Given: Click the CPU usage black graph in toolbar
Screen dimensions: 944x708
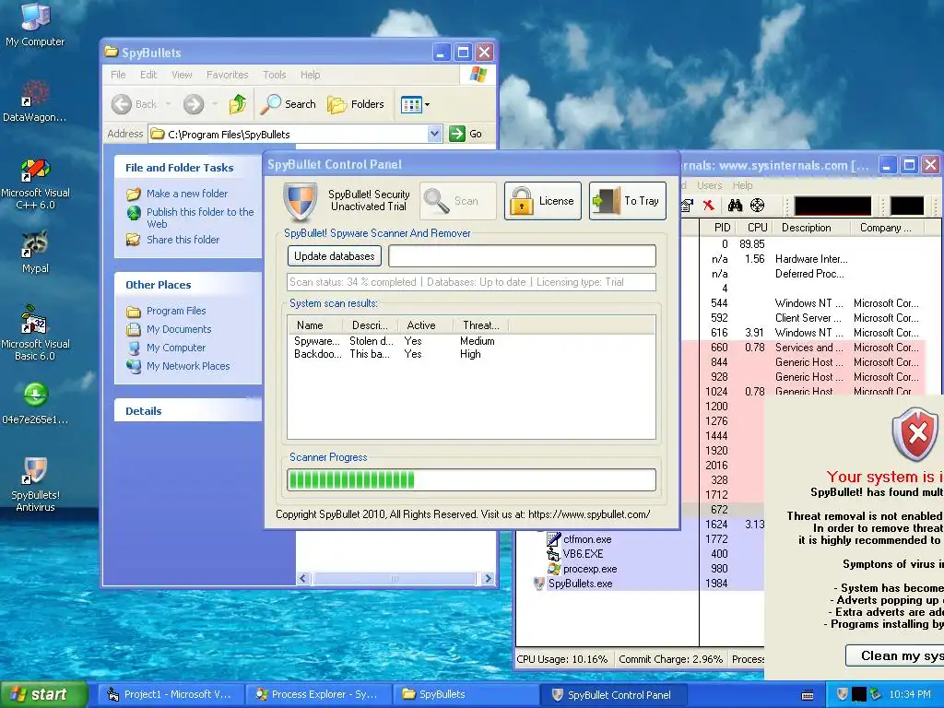Looking at the screenshot, I should [x=832, y=206].
